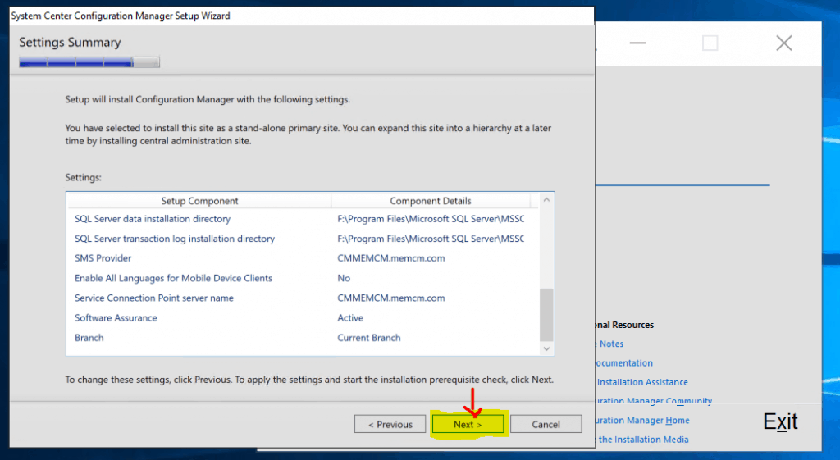This screenshot has width=840, height=460.
Task: Cancel the setup wizard
Action: pos(546,424)
